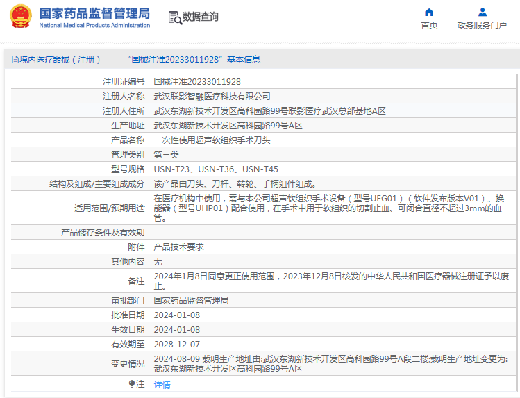520x398 pixels.
Task: Select the 注册人住所 address value
Action: (269, 110)
